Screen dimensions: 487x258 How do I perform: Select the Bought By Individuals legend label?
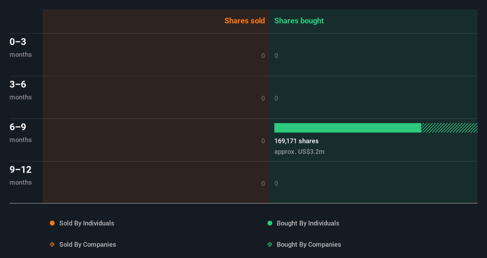coord(308,223)
